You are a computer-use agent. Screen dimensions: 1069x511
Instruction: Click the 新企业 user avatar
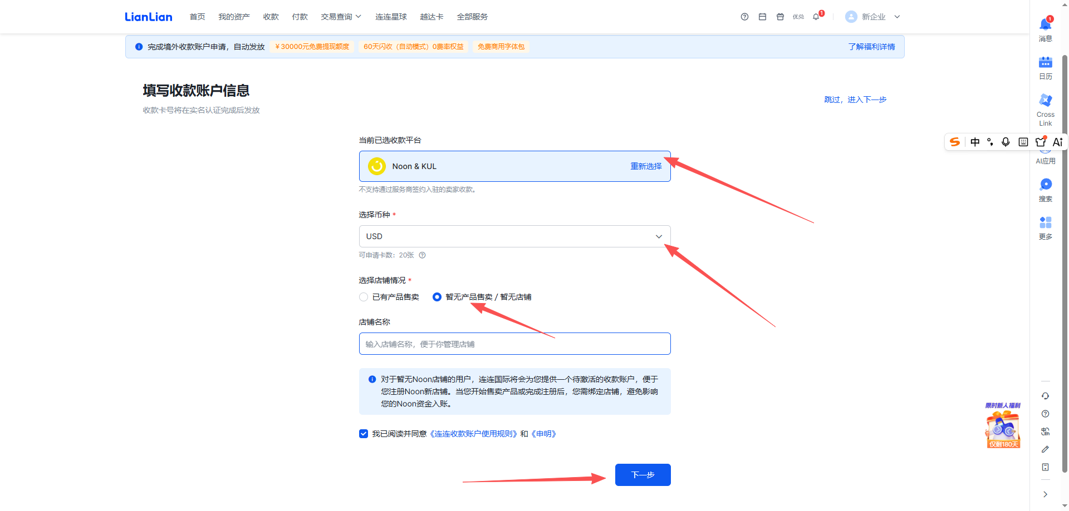pyautogui.click(x=851, y=17)
